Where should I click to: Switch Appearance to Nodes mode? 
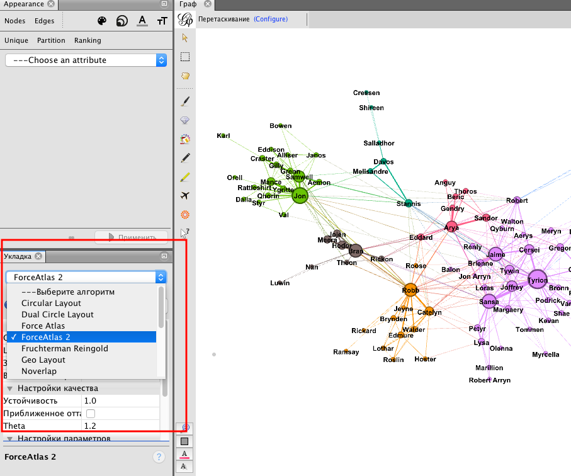coord(15,21)
